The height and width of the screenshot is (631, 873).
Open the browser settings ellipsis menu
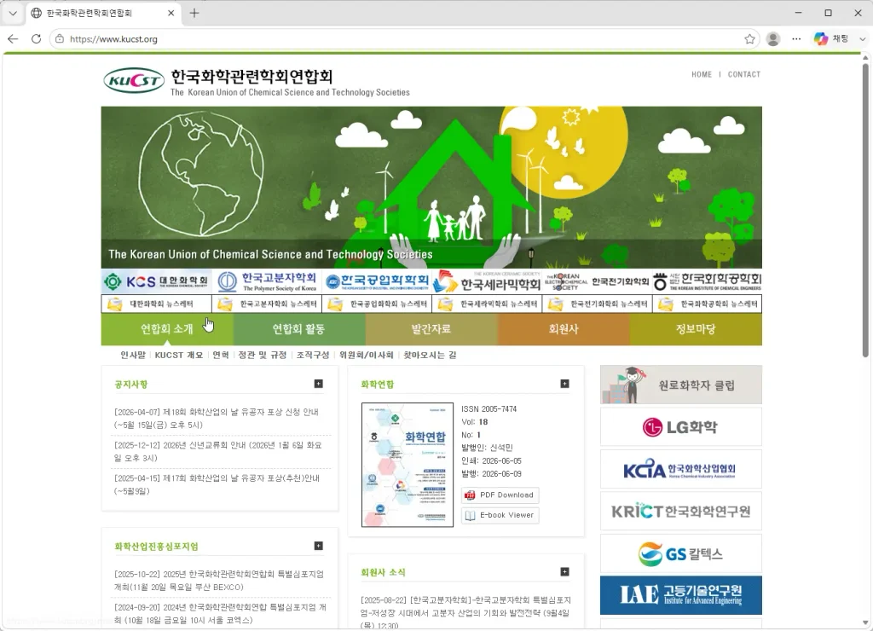[x=796, y=39]
